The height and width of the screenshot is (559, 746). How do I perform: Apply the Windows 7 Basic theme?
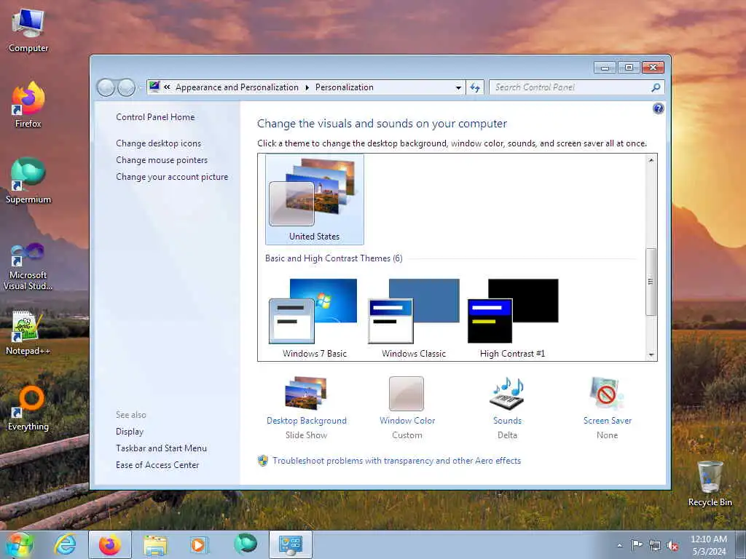pyautogui.click(x=315, y=317)
